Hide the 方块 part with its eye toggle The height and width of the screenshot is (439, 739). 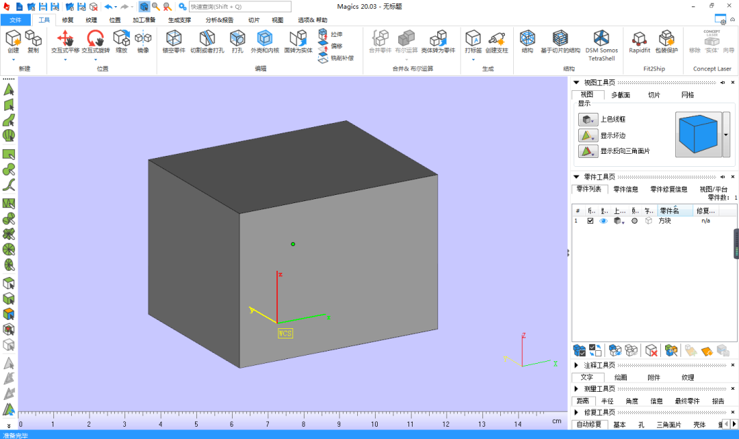604,221
